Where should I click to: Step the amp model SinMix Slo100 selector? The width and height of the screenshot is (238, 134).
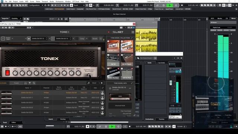[47, 39]
